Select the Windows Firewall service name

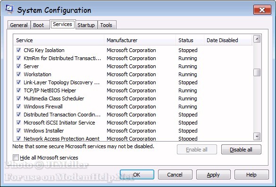coord(43,107)
